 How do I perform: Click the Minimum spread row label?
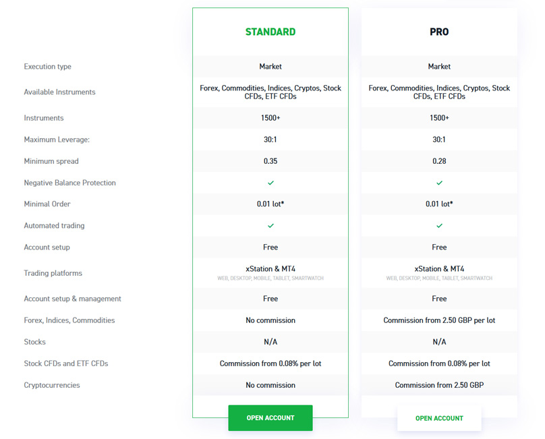click(51, 161)
